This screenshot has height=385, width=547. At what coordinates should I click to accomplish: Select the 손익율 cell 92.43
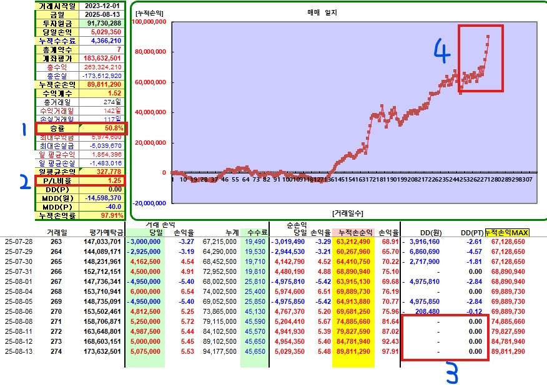(x=390, y=341)
